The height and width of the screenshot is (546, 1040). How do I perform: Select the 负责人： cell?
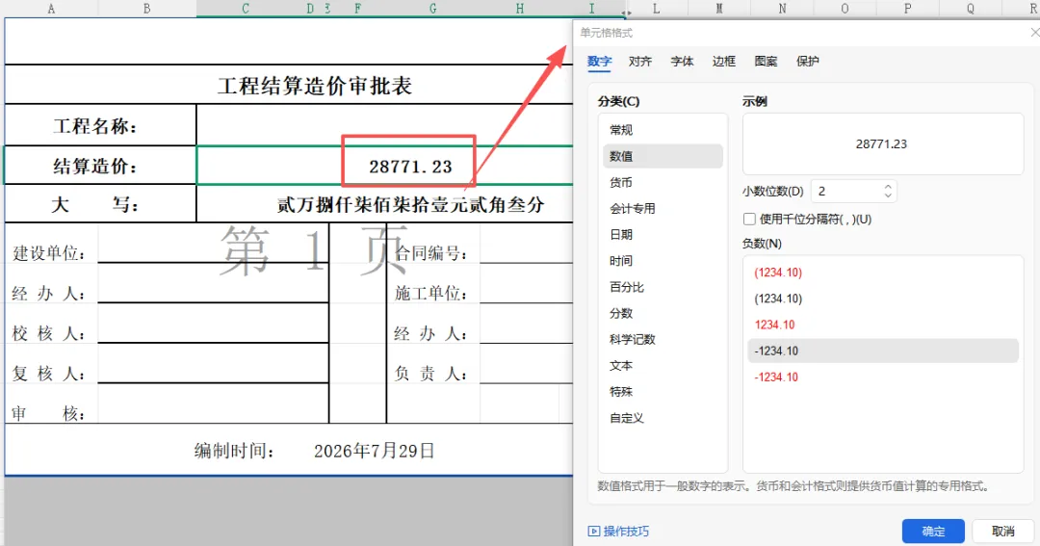[432, 374]
